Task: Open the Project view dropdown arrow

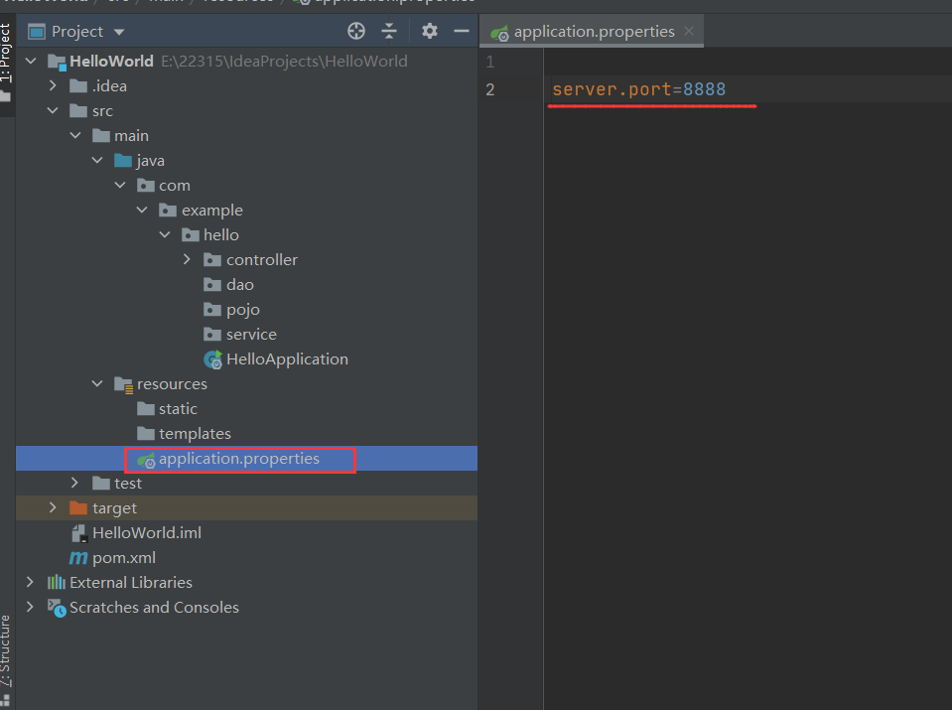Action: click(x=119, y=32)
